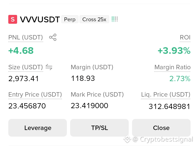Click the Liq. Price (USDT) label
This screenshot has width=195, height=146.
tap(166, 95)
